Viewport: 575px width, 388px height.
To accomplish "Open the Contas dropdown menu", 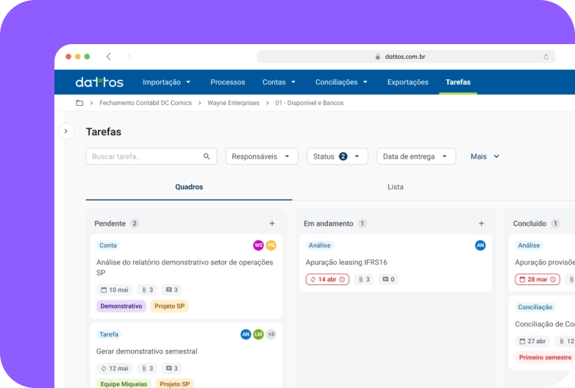I will [x=279, y=82].
